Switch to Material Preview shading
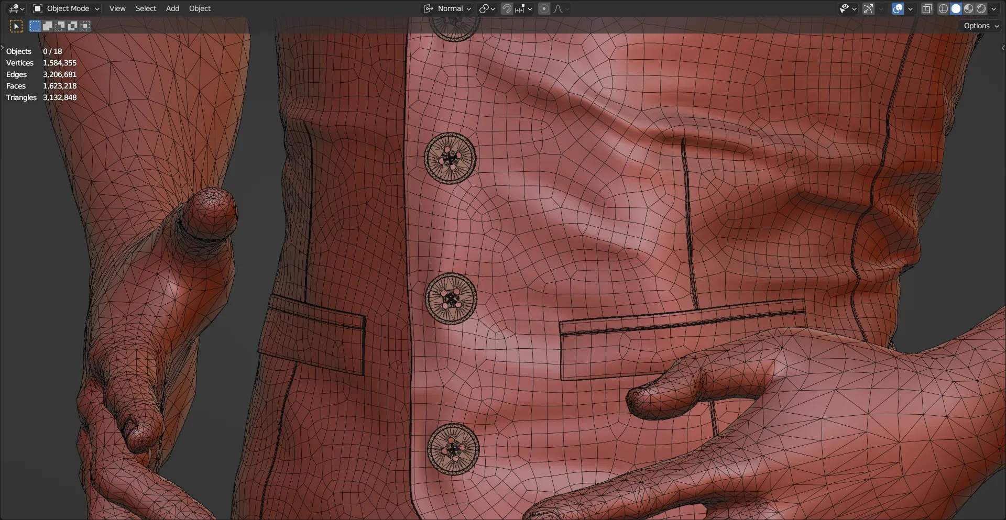This screenshot has height=520, width=1006. point(968,8)
